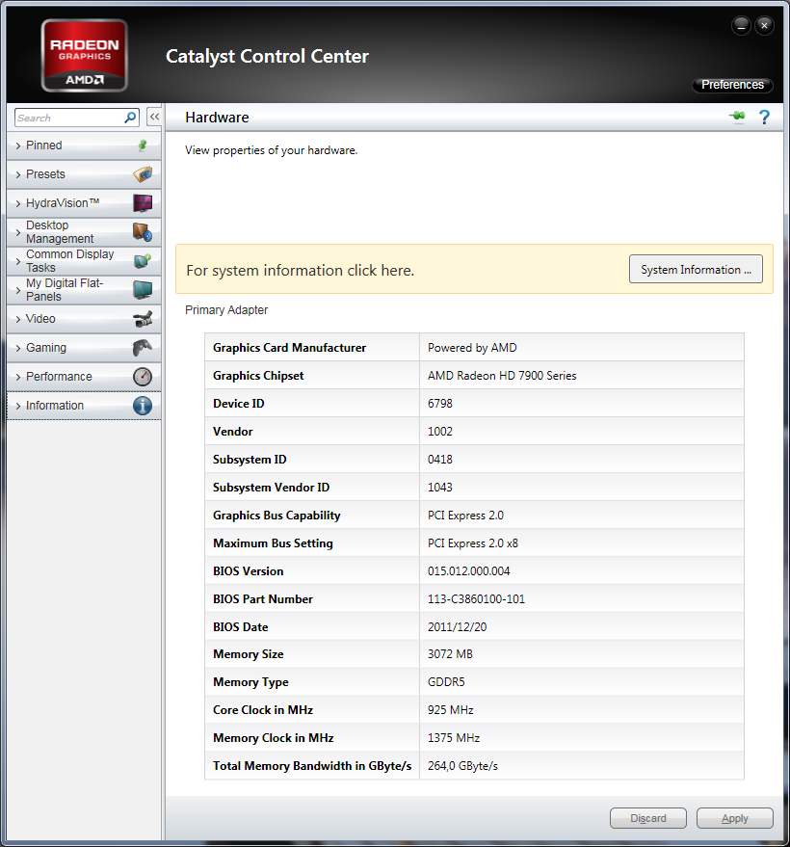Click the HydraVision monitor icon
This screenshot has width=790, height=847.
pos(143,203)
